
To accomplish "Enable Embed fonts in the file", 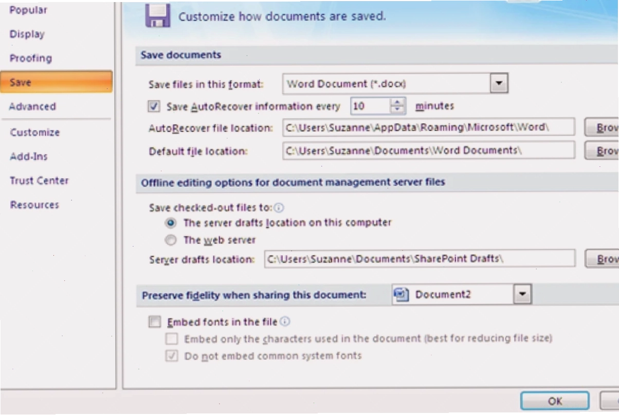I will pos(154,322).
